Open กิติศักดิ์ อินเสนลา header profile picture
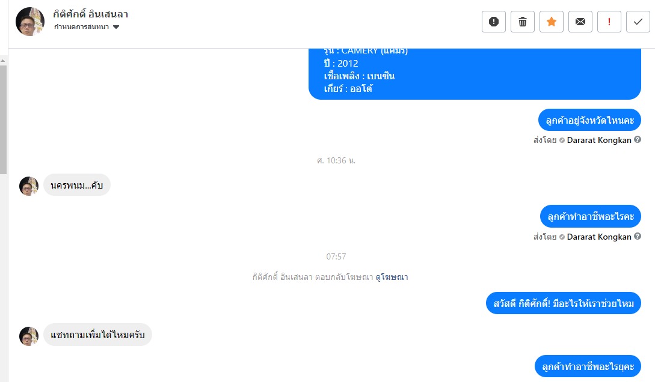Image resolution: width=655 pixels, height=382 pixels. [30, 22]
